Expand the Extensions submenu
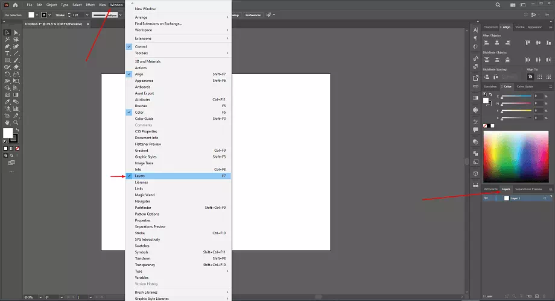Screen dimensions: 555x301 pyautogui.click(x=178, y=38)
